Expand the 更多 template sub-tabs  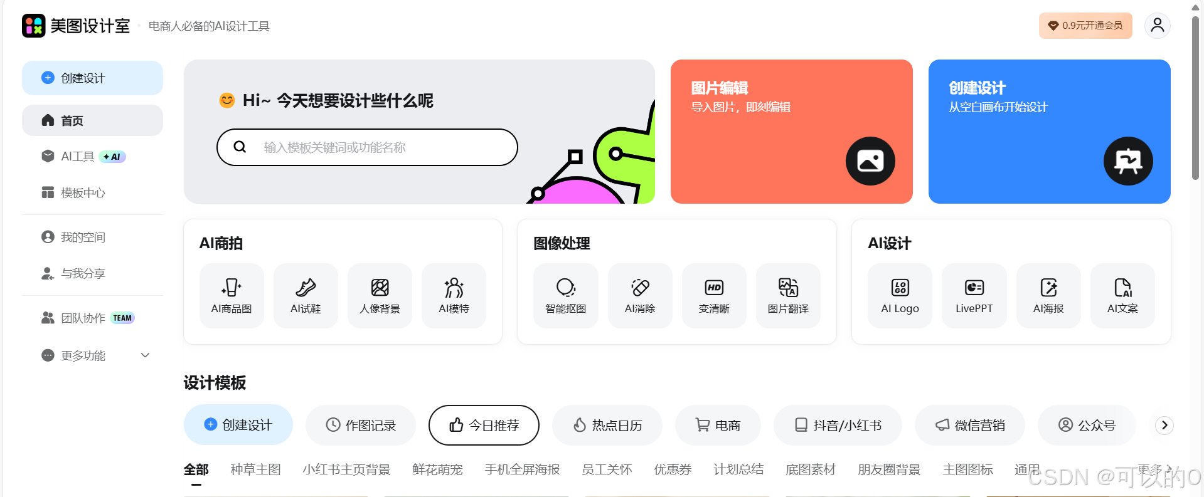coord(1154,469)
